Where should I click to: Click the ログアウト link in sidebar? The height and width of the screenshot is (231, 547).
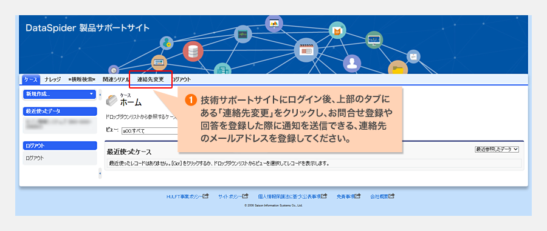(35, 158)
